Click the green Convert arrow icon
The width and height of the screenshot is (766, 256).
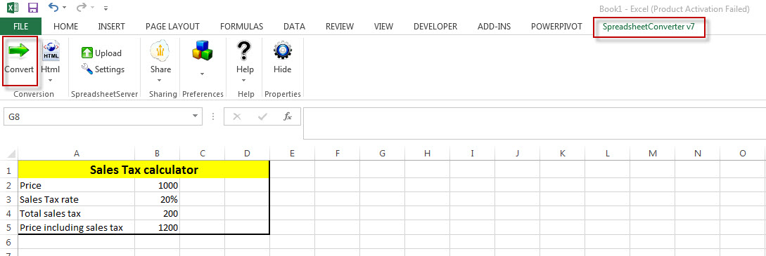point(19,49)
